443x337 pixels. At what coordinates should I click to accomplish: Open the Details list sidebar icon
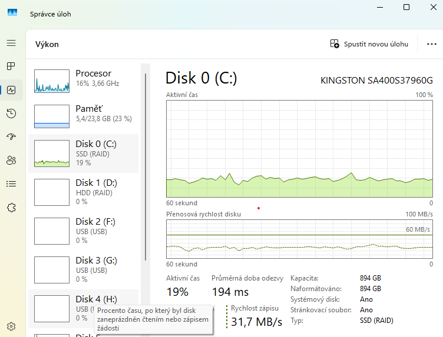click(11, 183)
